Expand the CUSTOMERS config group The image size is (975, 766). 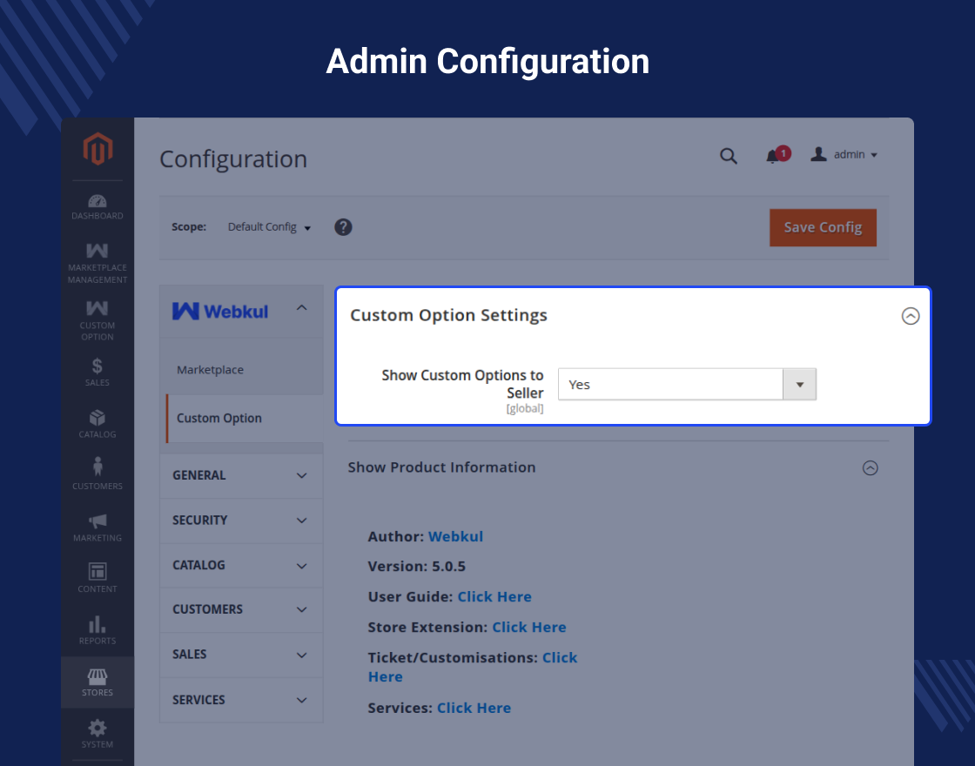point(241,609)
